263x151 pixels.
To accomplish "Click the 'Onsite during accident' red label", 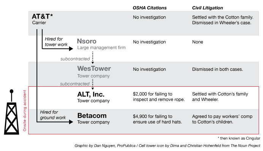I will [25, 111].
